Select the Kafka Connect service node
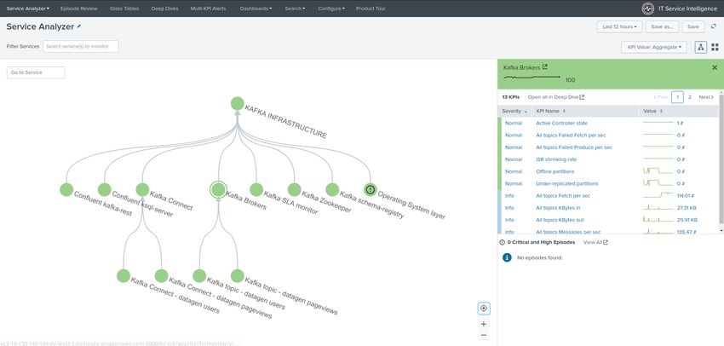This screenshot has height=346, width=724. point(142,189)
